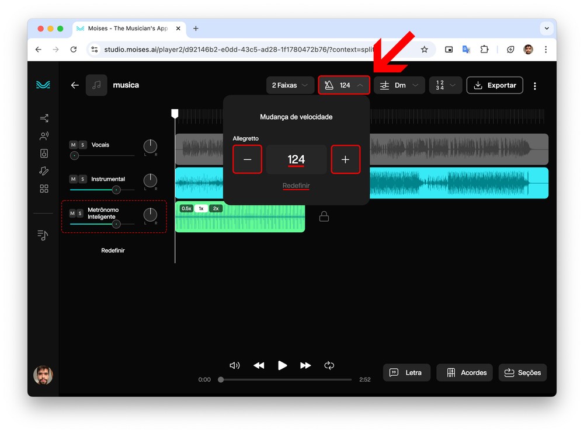Click the Exportar button
This screenshot has height=433, width=584.
(495, 85)
